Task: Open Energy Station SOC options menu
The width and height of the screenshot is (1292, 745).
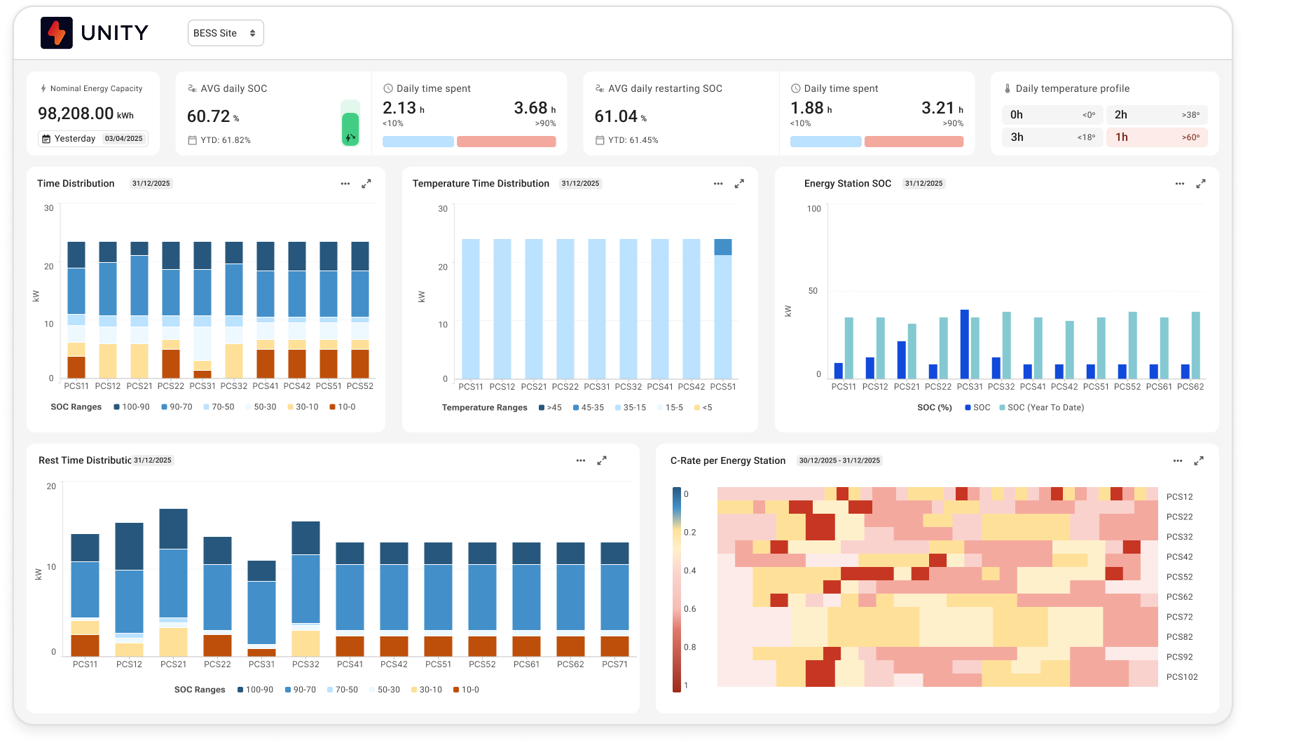Action: 1180,184
